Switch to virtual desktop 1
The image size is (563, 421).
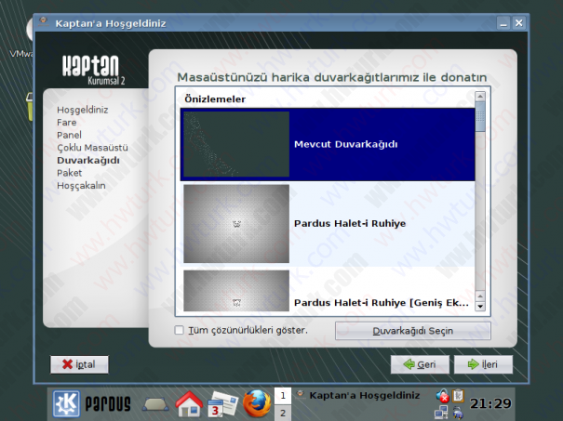pyautogui.click(x=283, y=396)
